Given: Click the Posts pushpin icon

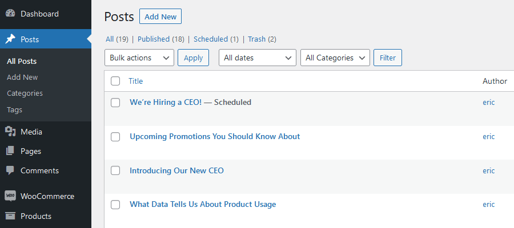Looking at the screenshot, I should coord(10,39).
